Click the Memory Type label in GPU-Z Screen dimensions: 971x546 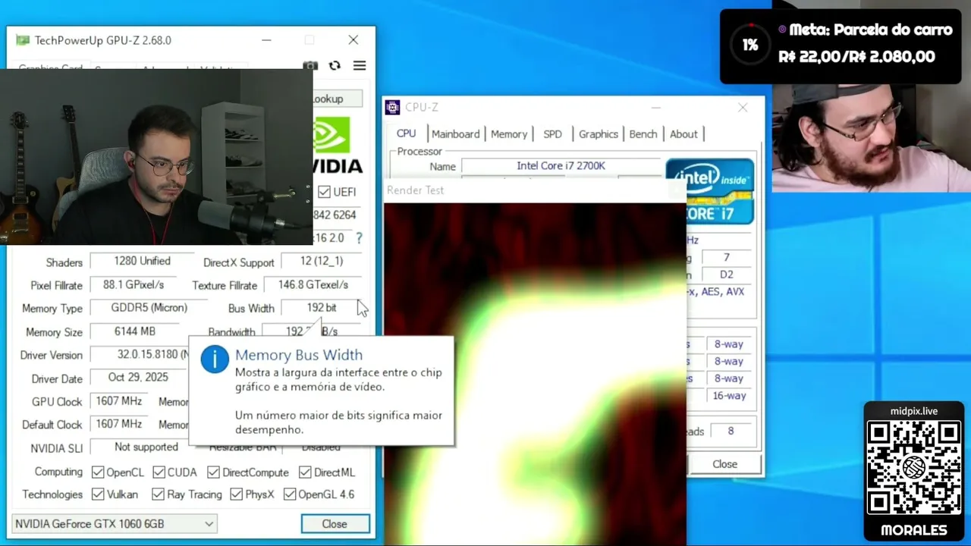tap(52, 309)
